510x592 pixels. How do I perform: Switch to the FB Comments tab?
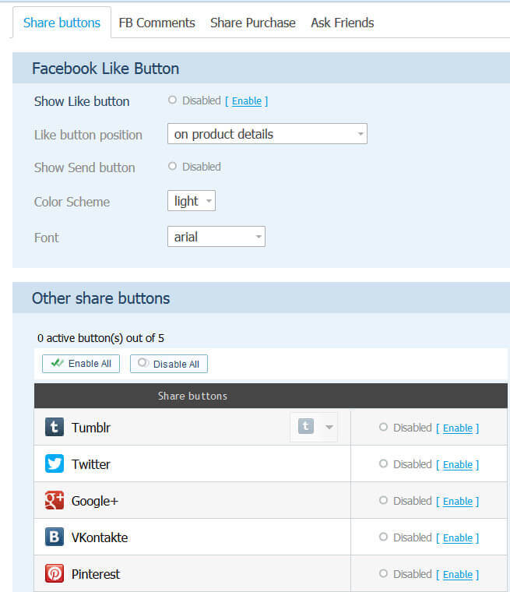157,23
